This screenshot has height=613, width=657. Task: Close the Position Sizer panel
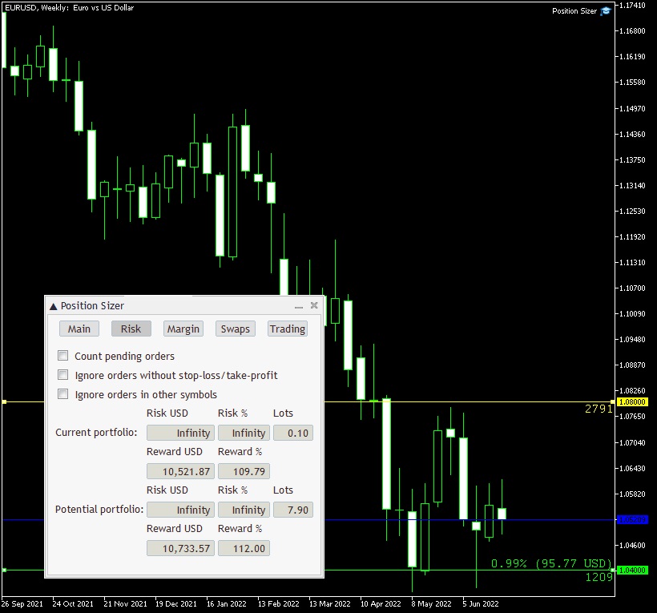(314, 305)
